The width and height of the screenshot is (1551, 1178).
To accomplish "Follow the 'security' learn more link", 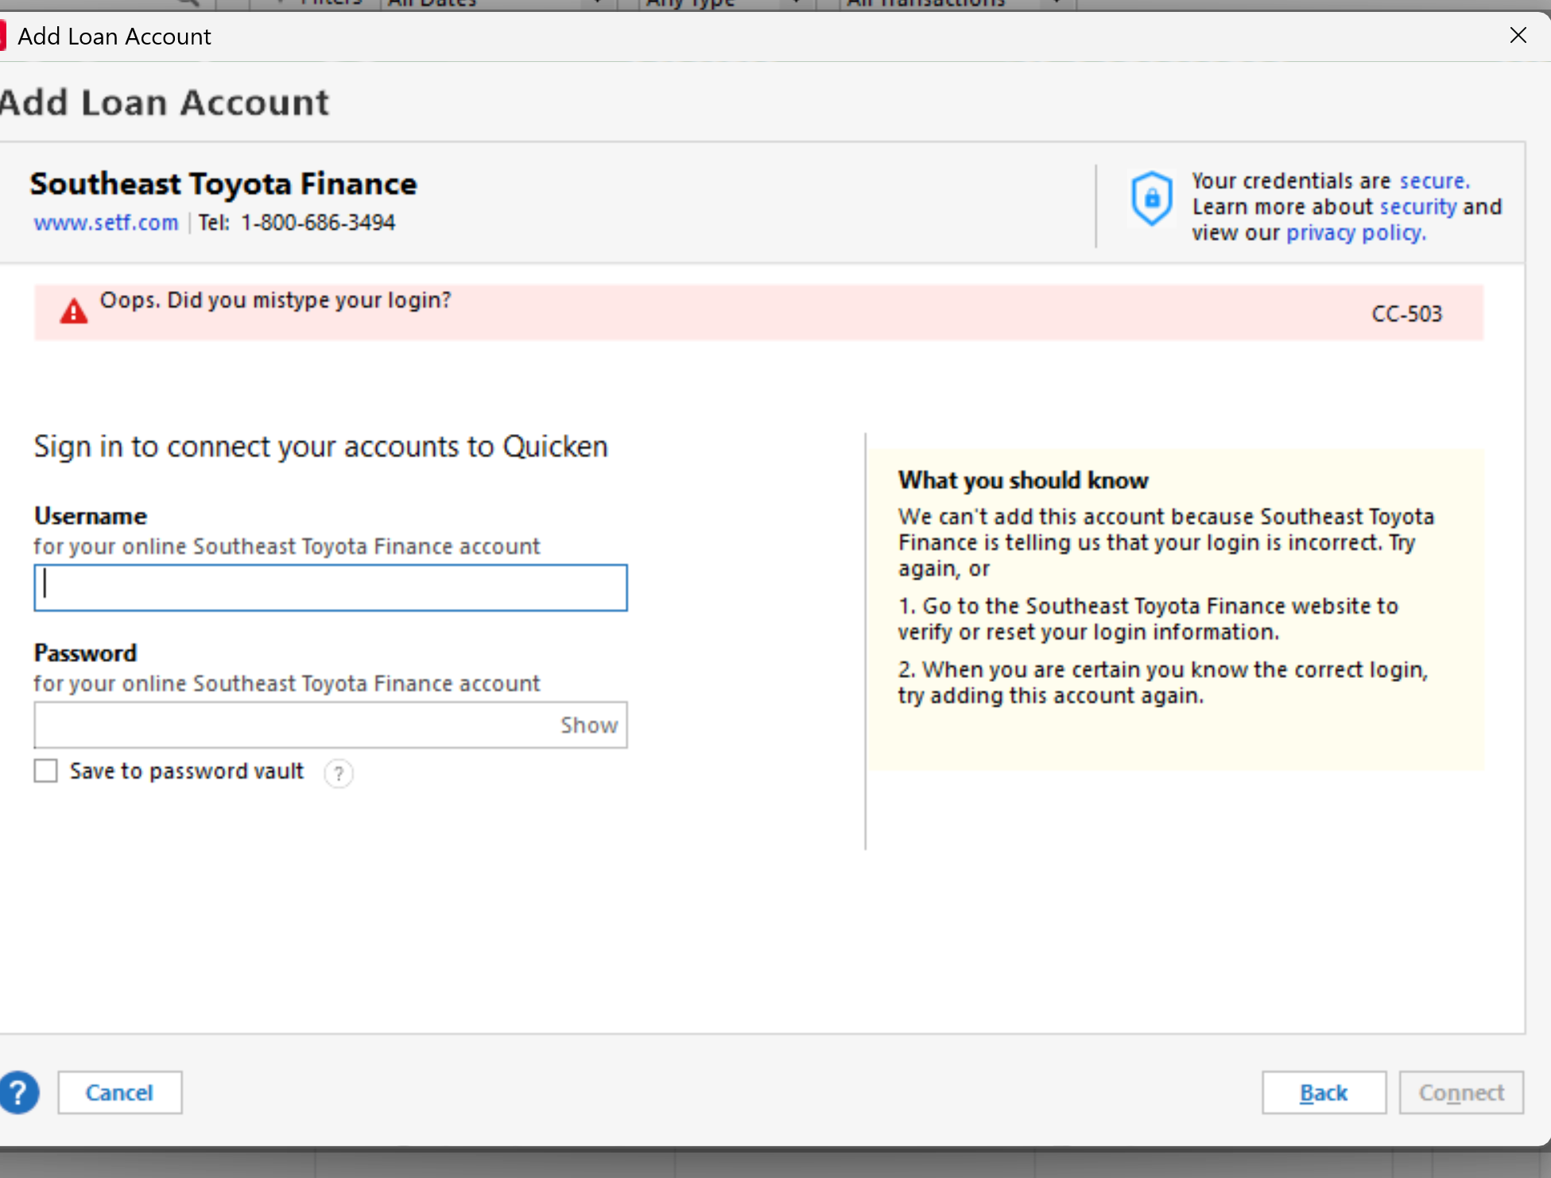I will [x=1417, y=207].
